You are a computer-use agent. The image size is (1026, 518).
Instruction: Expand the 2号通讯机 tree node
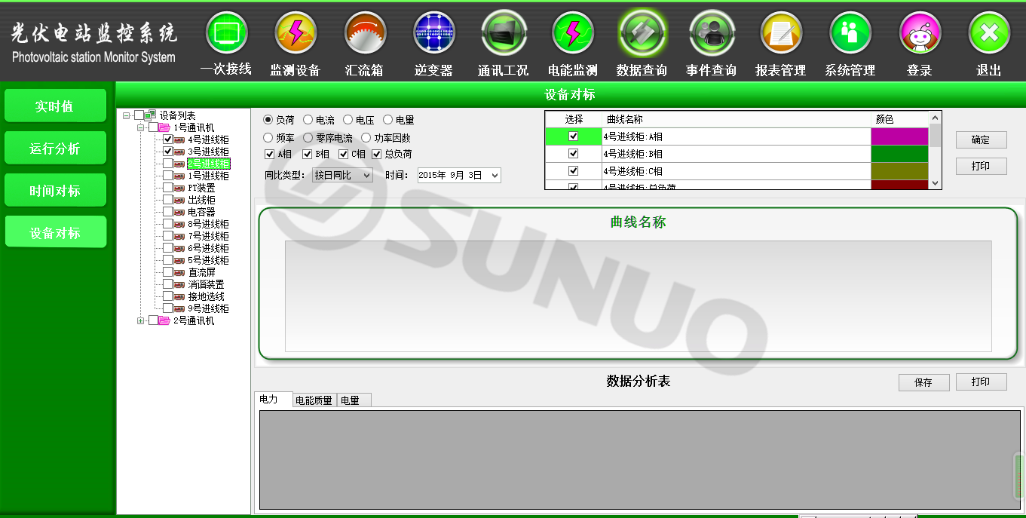click(x=141, y=320)
